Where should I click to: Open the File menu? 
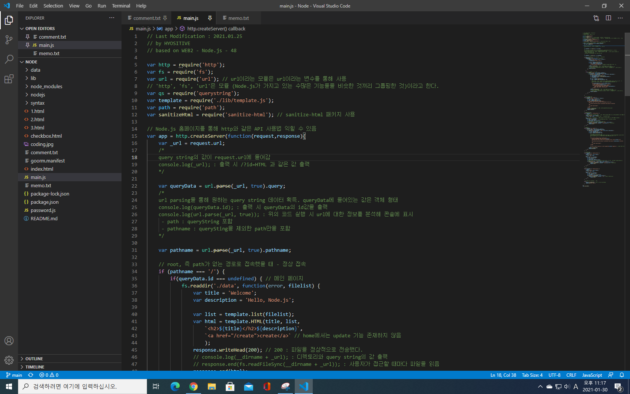coord(19,6)
